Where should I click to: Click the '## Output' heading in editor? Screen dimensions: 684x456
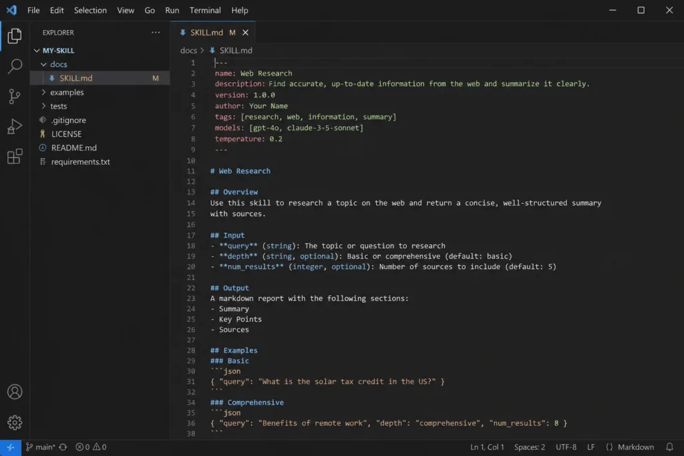click(x=230, y=288)
